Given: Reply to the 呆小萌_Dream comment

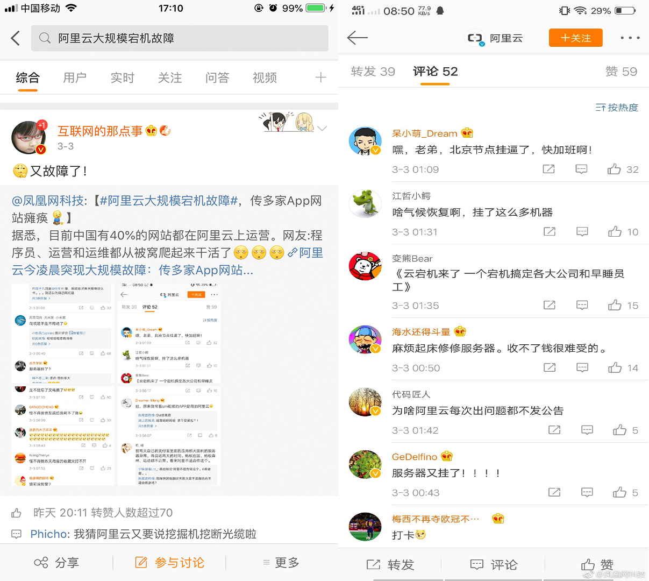Looking at the screenshot, I should (x=581, y=169).
